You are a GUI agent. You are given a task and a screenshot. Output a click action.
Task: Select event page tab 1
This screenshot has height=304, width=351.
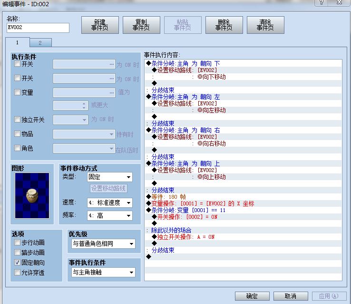[18, 42]
